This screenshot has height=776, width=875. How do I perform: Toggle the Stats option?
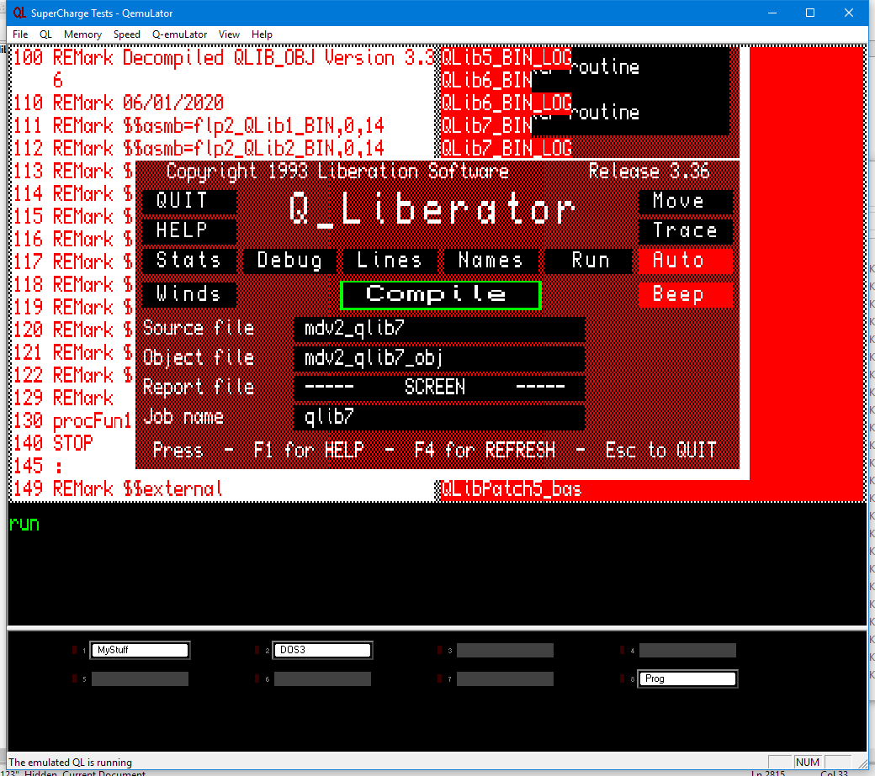pyautogui.click(x=188, y=261)
